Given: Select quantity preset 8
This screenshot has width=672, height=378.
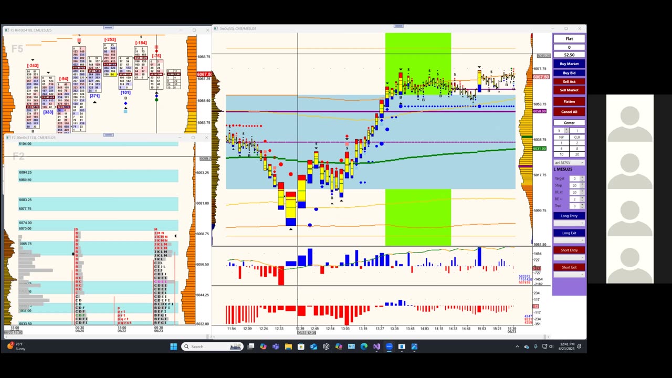Looking at the screenshot, I should [577, 149].
